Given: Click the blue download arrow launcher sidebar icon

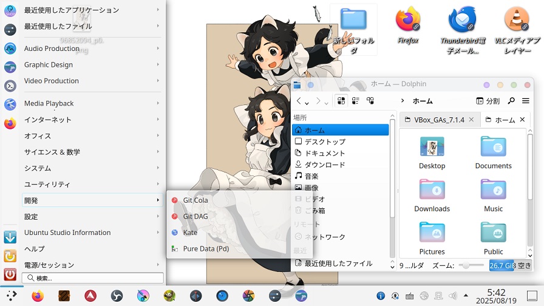Looking at the screenshot, I should click(x=10, y=237).
